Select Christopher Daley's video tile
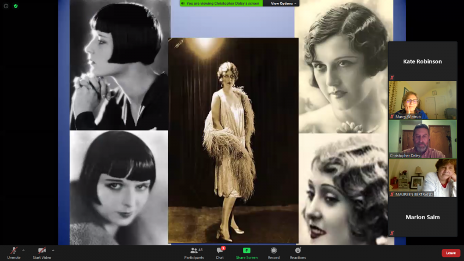 (x=423, y=139)
